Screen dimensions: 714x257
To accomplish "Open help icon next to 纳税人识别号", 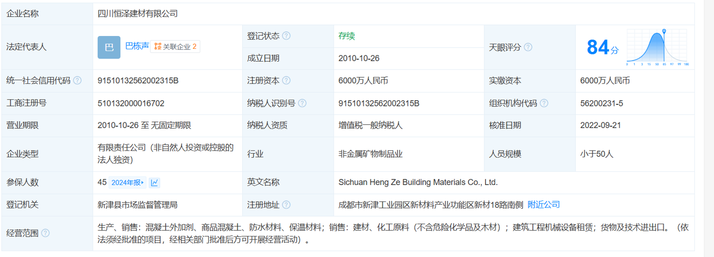I will coord(302,103).
